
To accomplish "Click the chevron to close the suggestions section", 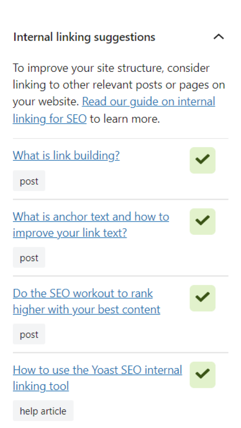I will click(x=219, y=37).
